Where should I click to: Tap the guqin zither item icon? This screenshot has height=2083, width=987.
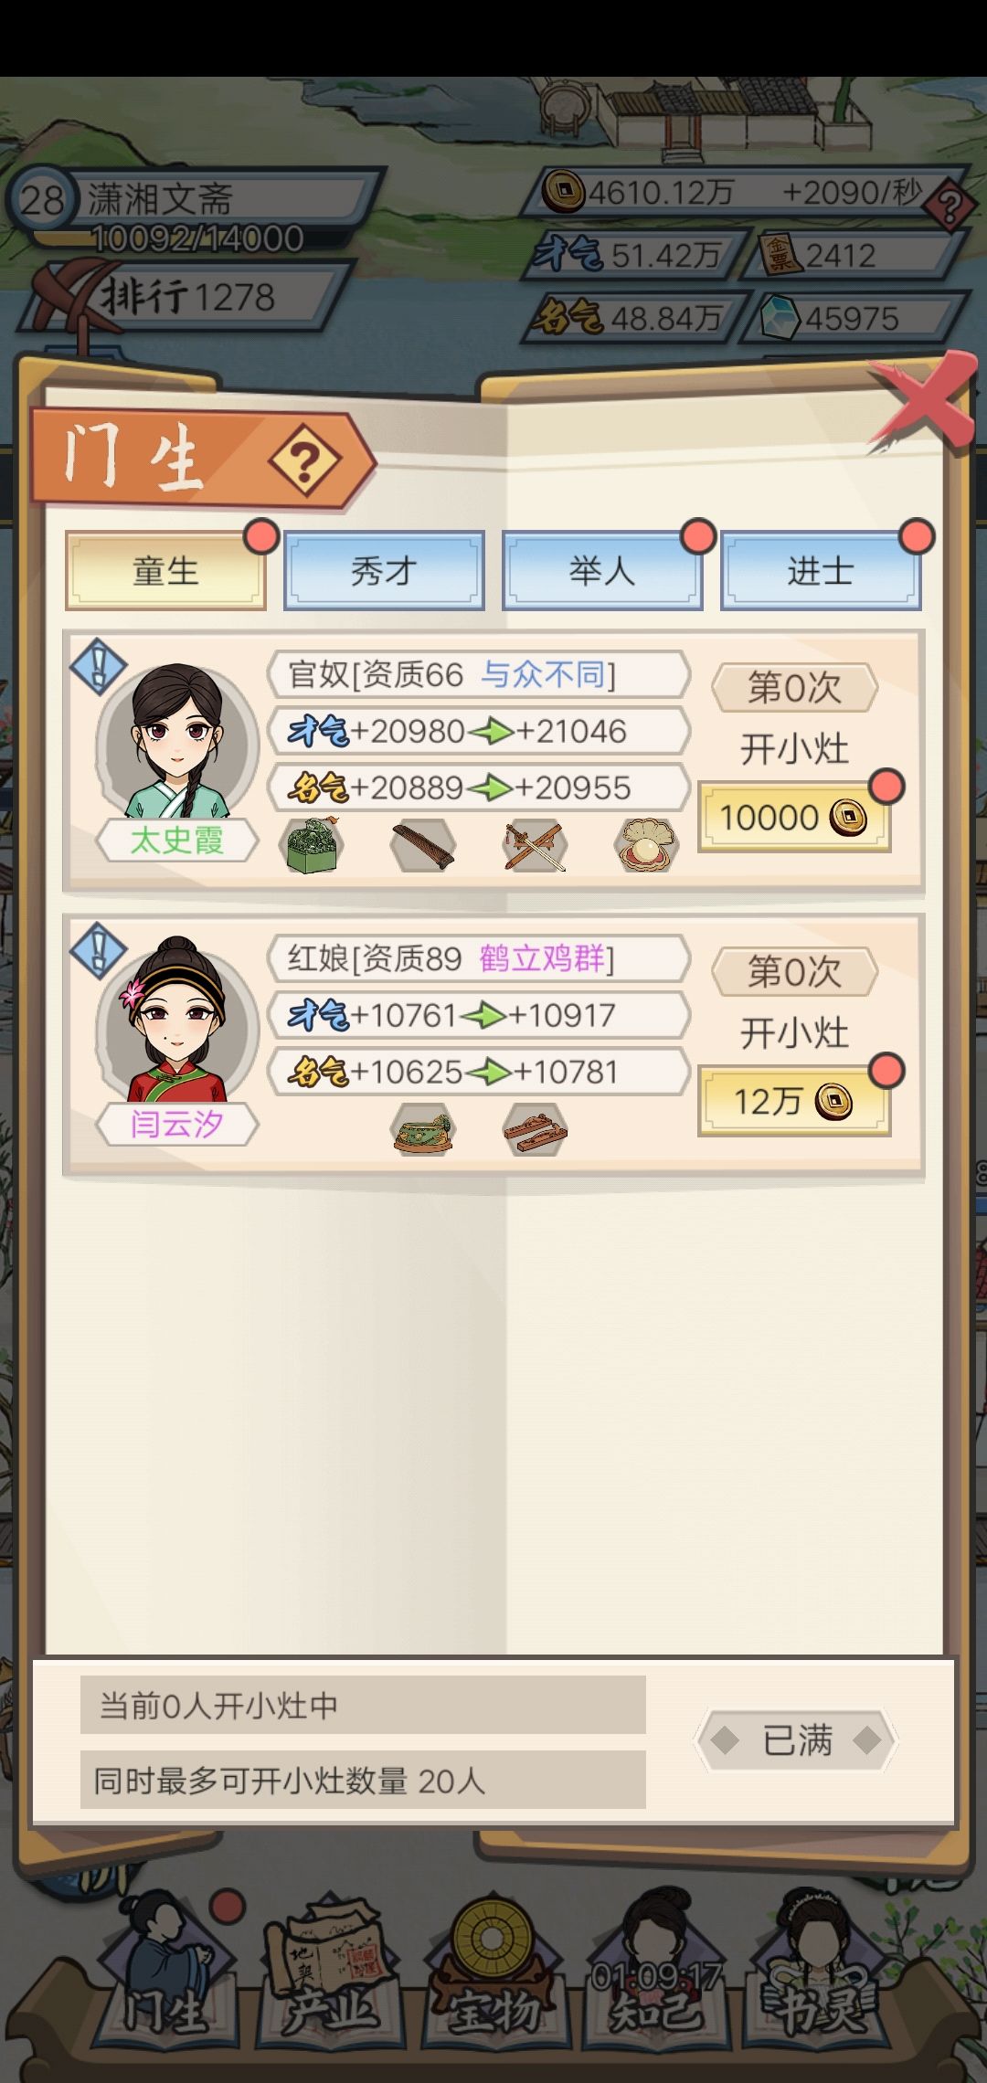point(422,845)
